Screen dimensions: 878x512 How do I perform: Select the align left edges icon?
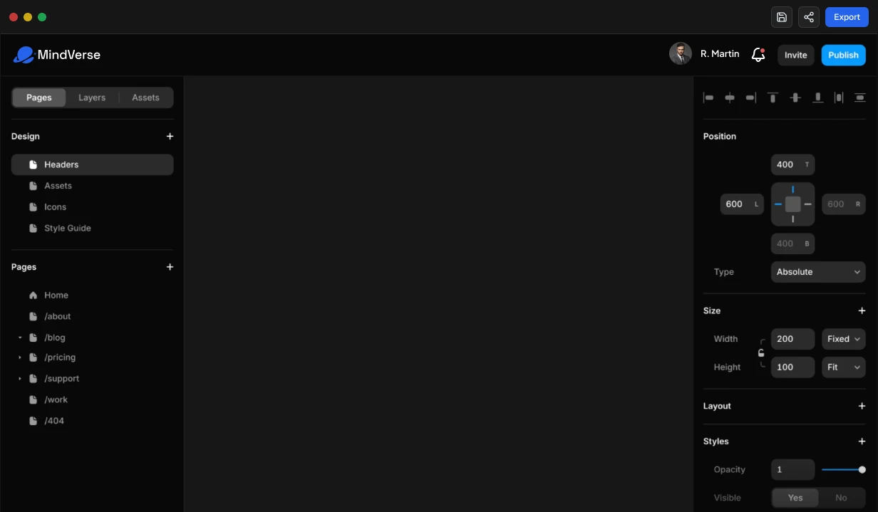(708, 98)
